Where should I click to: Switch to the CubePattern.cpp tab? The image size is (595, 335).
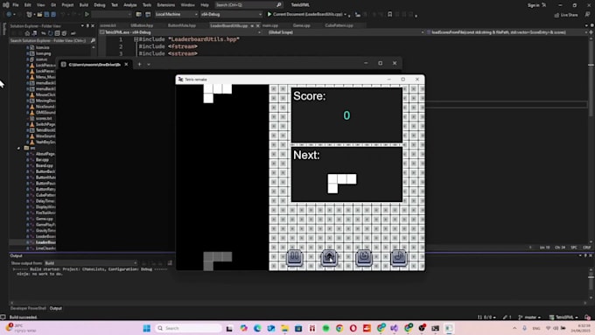pyautogui.click(x=339, y=25)
